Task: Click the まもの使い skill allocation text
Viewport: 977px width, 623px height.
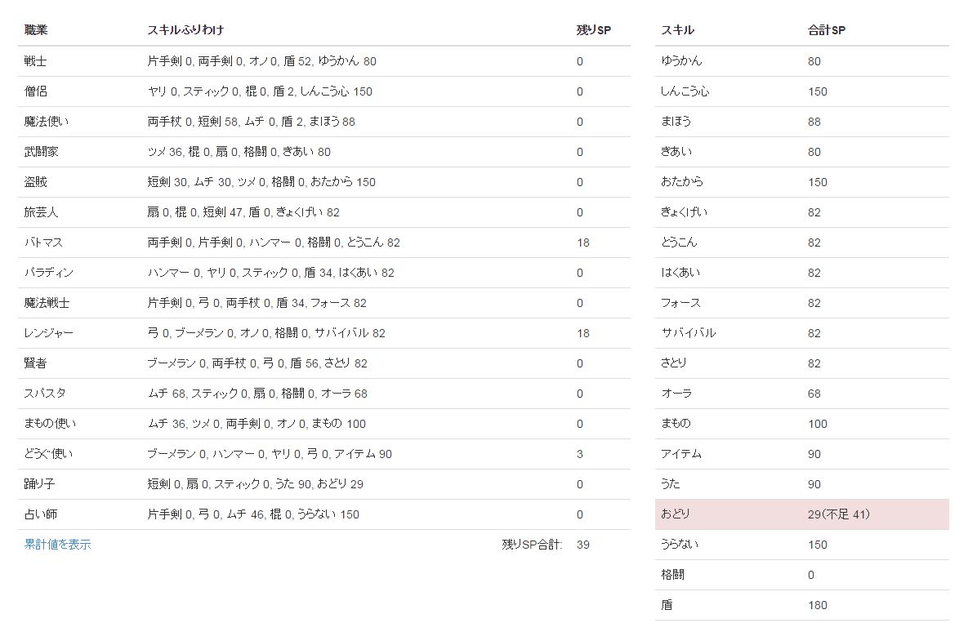Action: coord(257,424)
